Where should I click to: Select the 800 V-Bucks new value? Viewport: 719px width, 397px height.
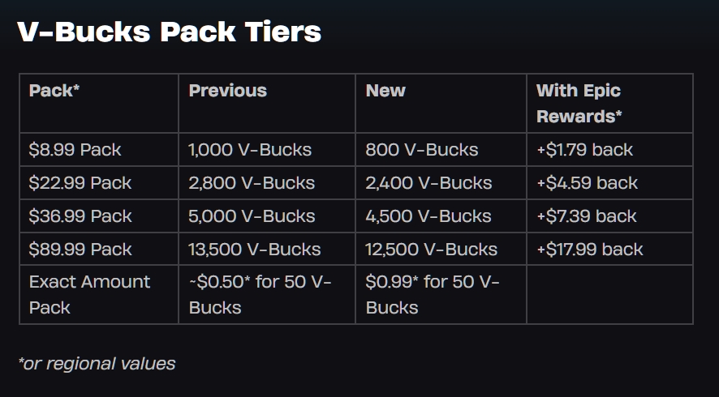click(x=422, y=150)
